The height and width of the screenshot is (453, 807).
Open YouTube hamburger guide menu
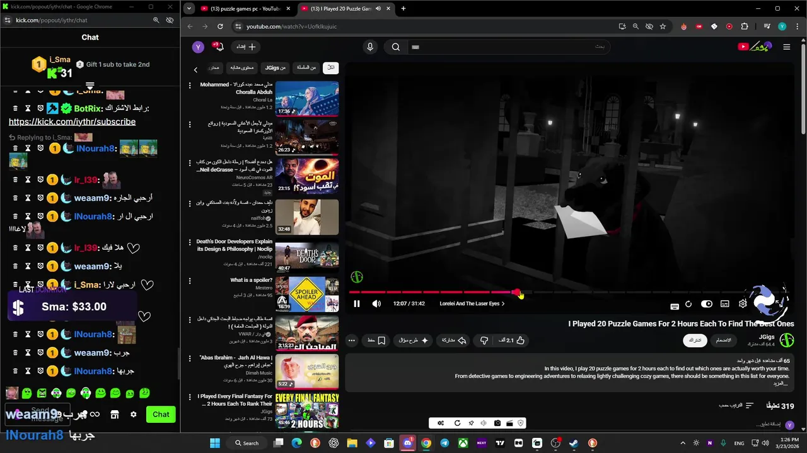786,47
